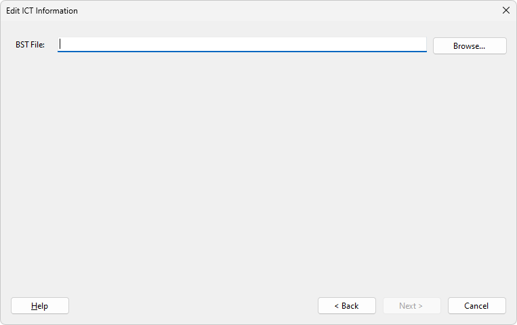This screenshot has width=517, height=325.
Task: Select Browse... to locate a BST file
Action: coord(469,46)
